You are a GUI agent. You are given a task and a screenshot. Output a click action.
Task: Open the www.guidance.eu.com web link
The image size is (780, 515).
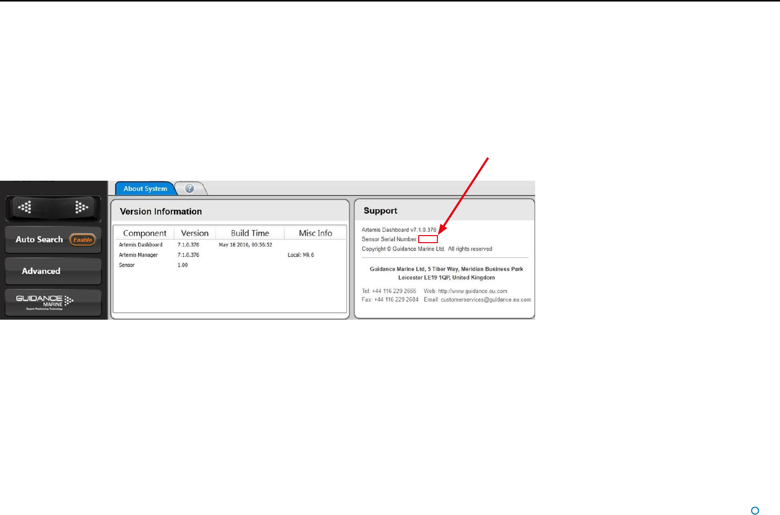(473, 291)
